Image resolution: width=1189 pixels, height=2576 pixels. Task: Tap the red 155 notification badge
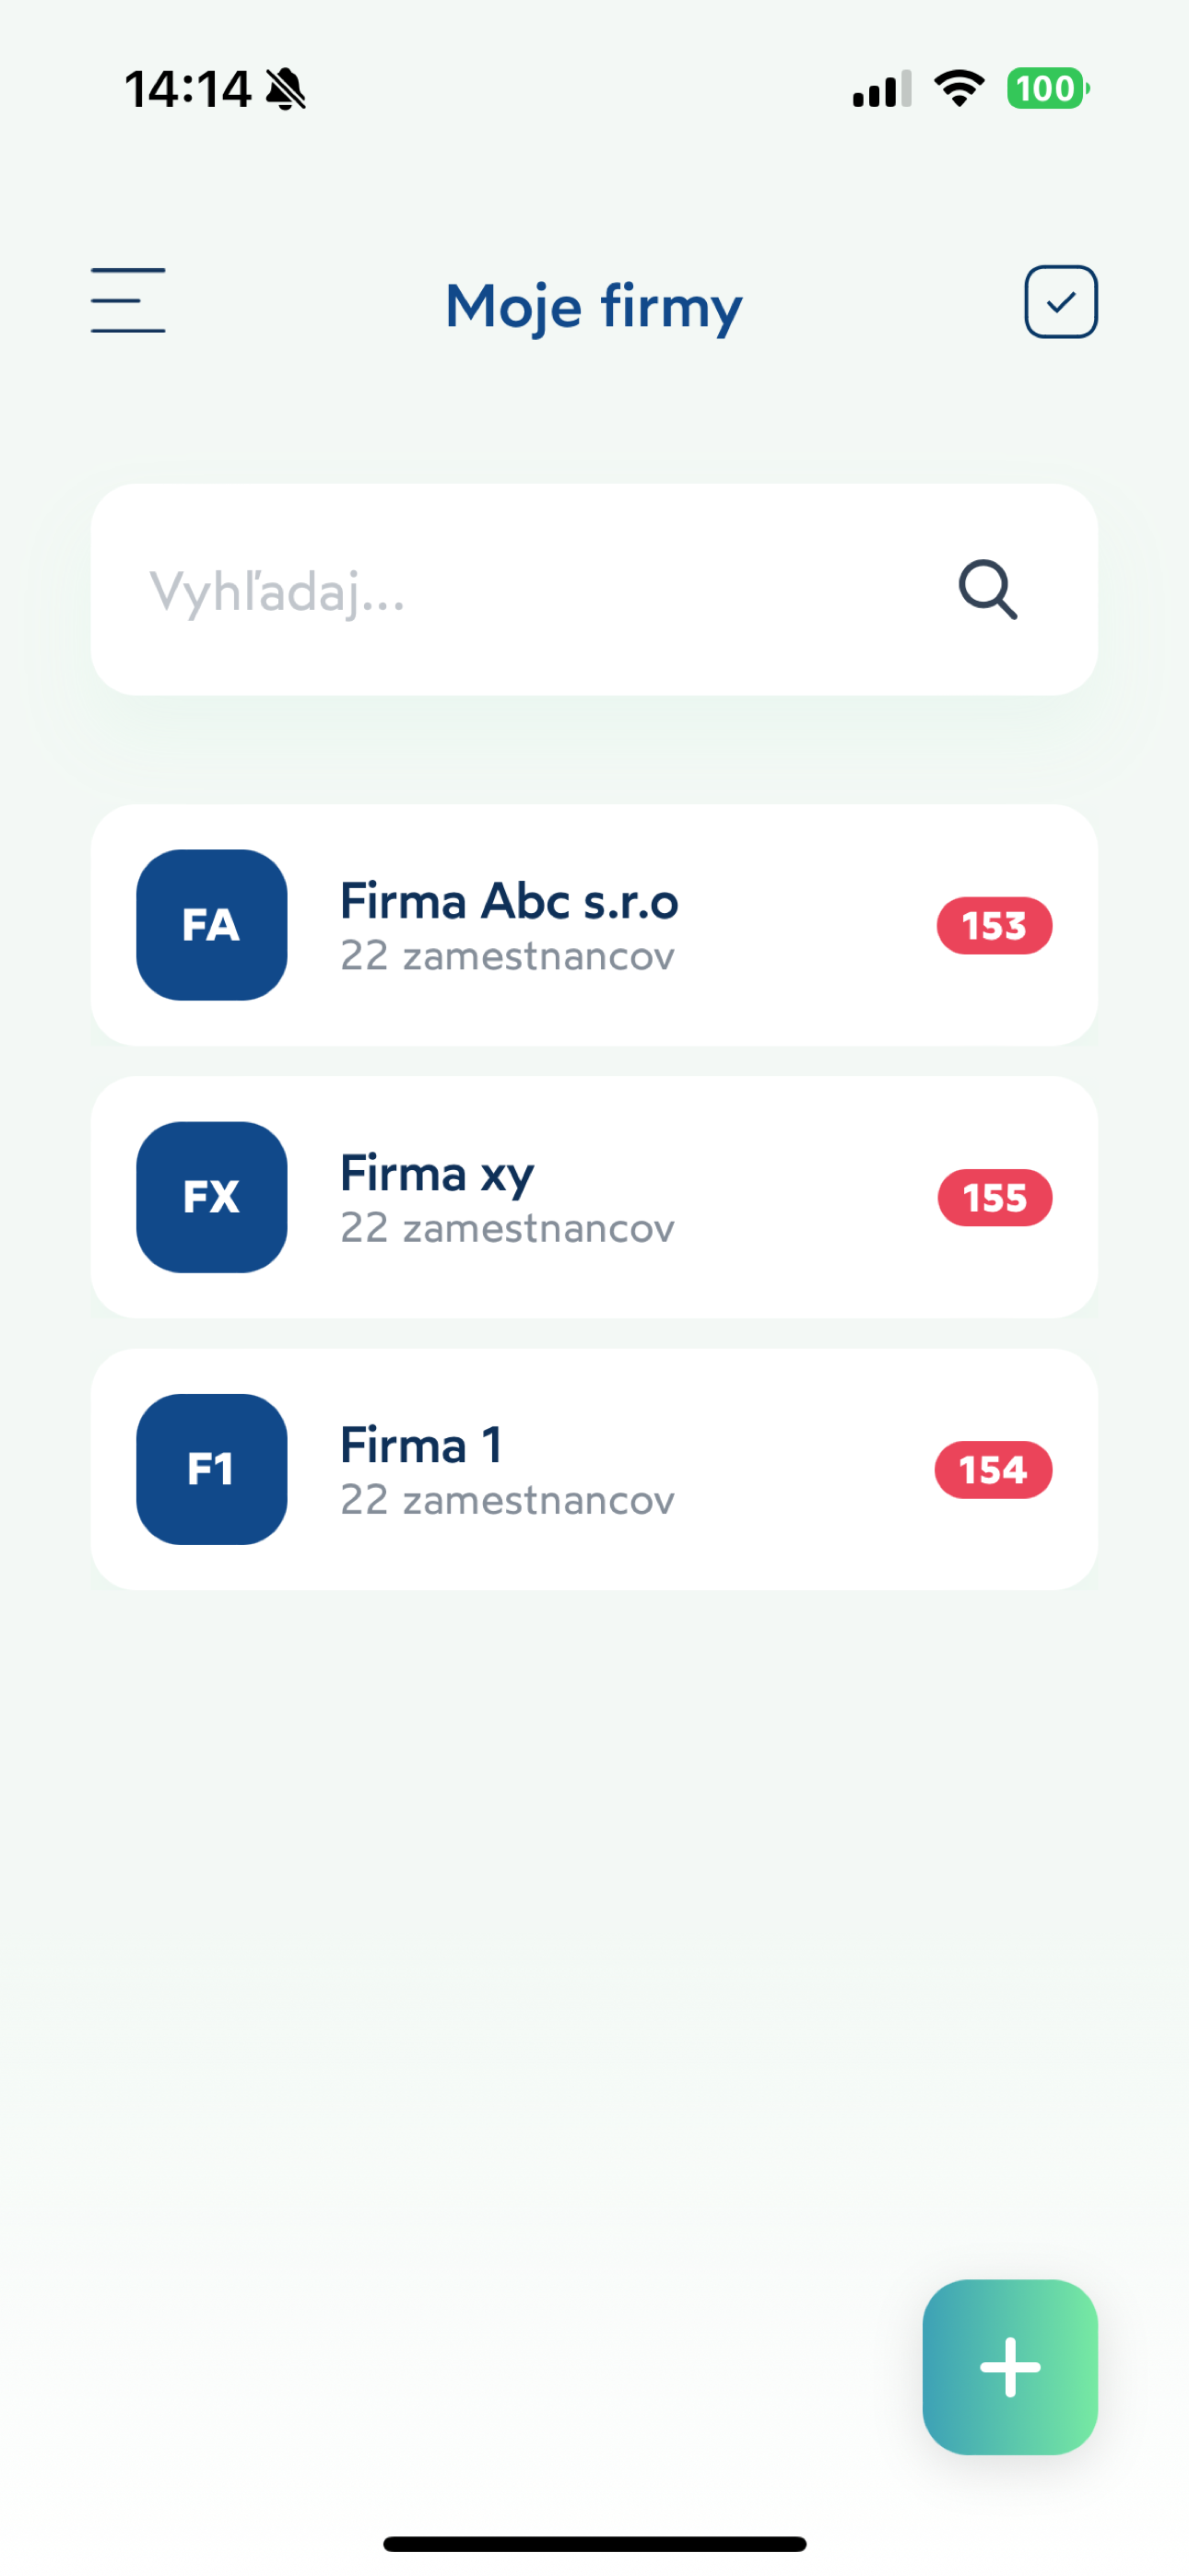click(994, 1198)
